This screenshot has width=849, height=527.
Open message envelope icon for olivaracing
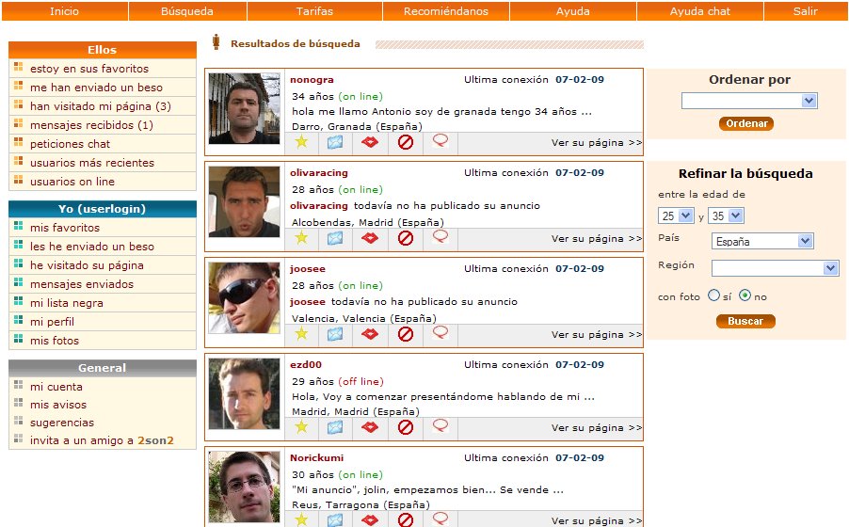[335, 238]
